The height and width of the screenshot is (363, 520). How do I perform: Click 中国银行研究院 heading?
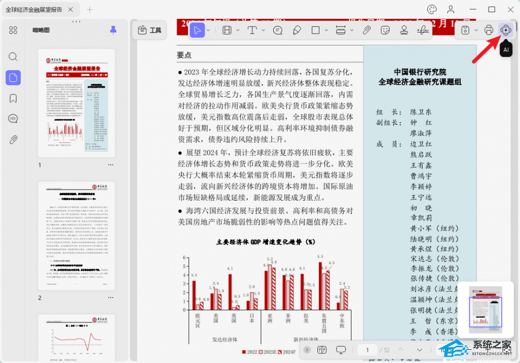tap(420, 72)
